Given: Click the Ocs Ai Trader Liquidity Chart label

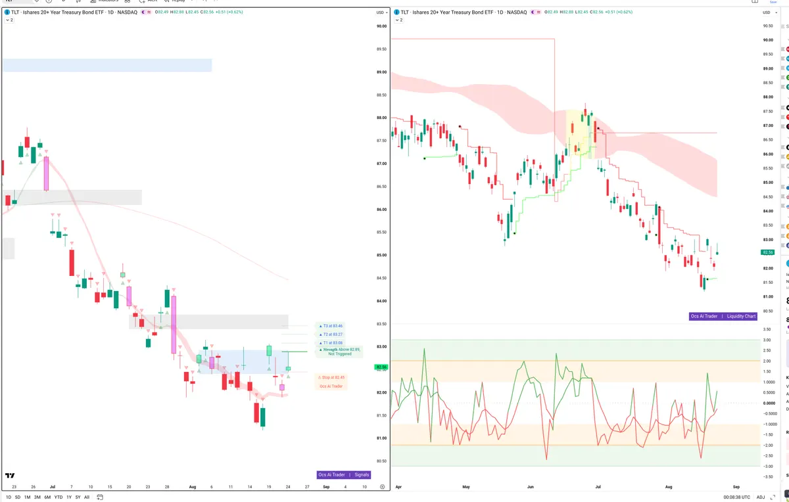Looking at the screenshot, I should point(723,316).
